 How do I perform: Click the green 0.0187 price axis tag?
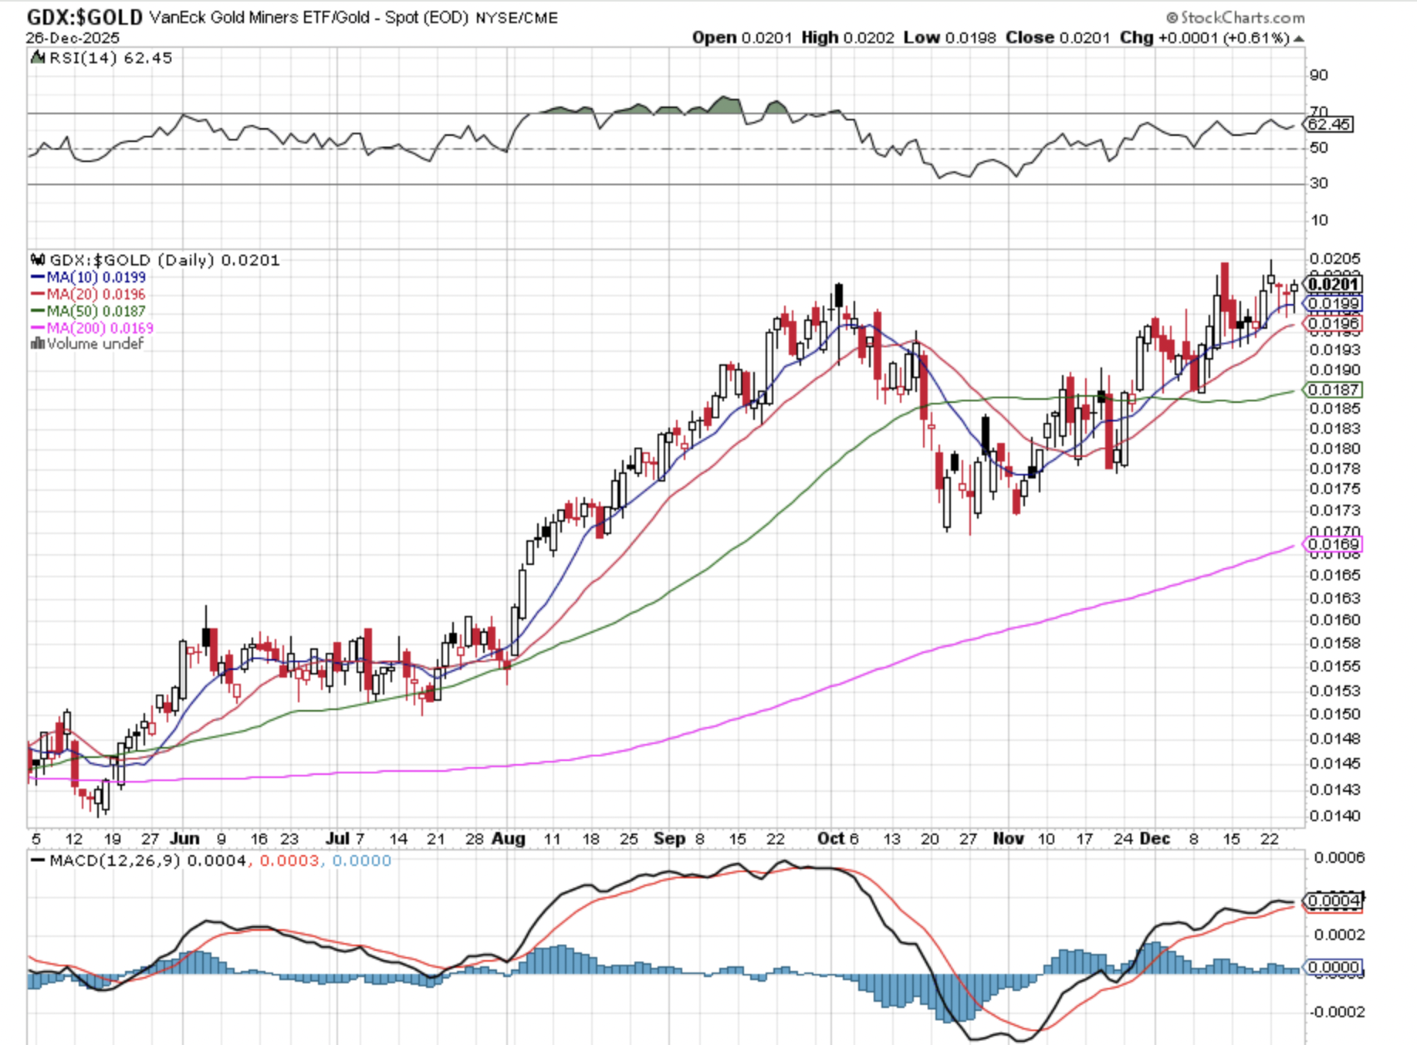coord(1334,390)
